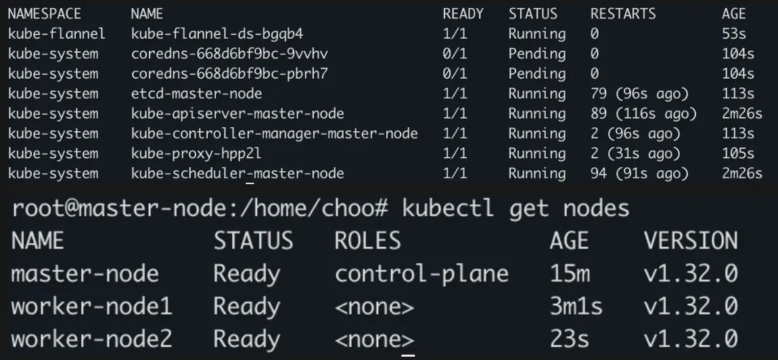Image resolution: width=778 pixels, height=360 pixels.
Task: Click the kube-proxy-hpp2l pod name
Action: 196,154
